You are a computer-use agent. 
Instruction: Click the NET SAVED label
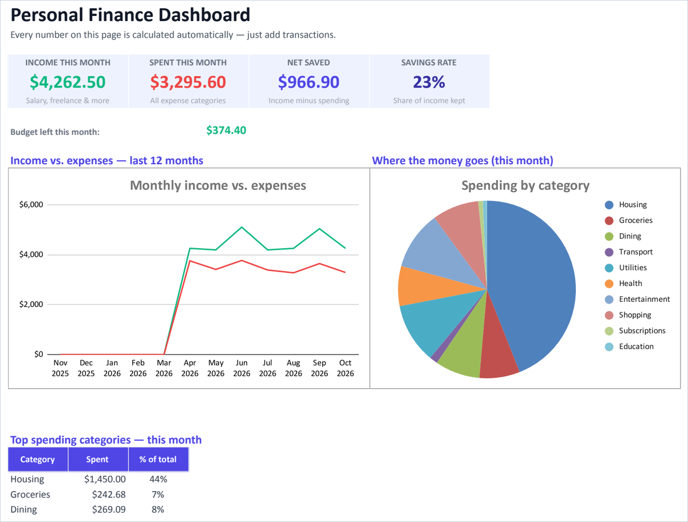[309, 62]
